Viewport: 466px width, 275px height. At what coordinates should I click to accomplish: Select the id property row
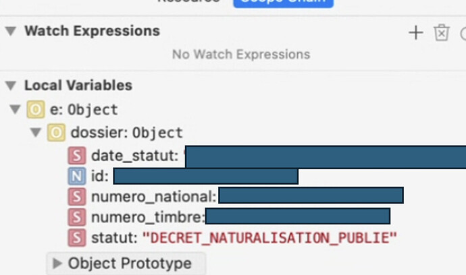coord(183,176)
